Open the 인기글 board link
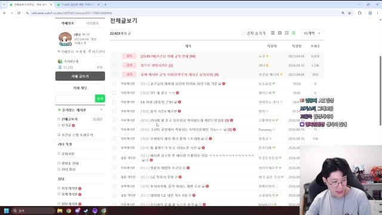Viewport: 382px width, 215px height. (66, 125)
